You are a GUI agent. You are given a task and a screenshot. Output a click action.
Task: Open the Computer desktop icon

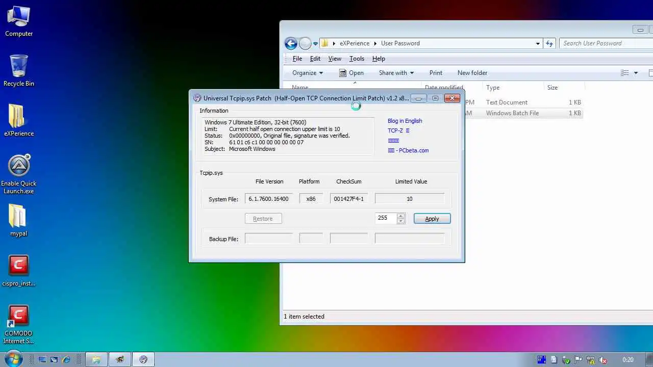pos(19,21)
